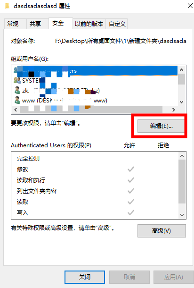Select the SYSTEM group icon
194x288 pixels.
[x=17, y=80]
